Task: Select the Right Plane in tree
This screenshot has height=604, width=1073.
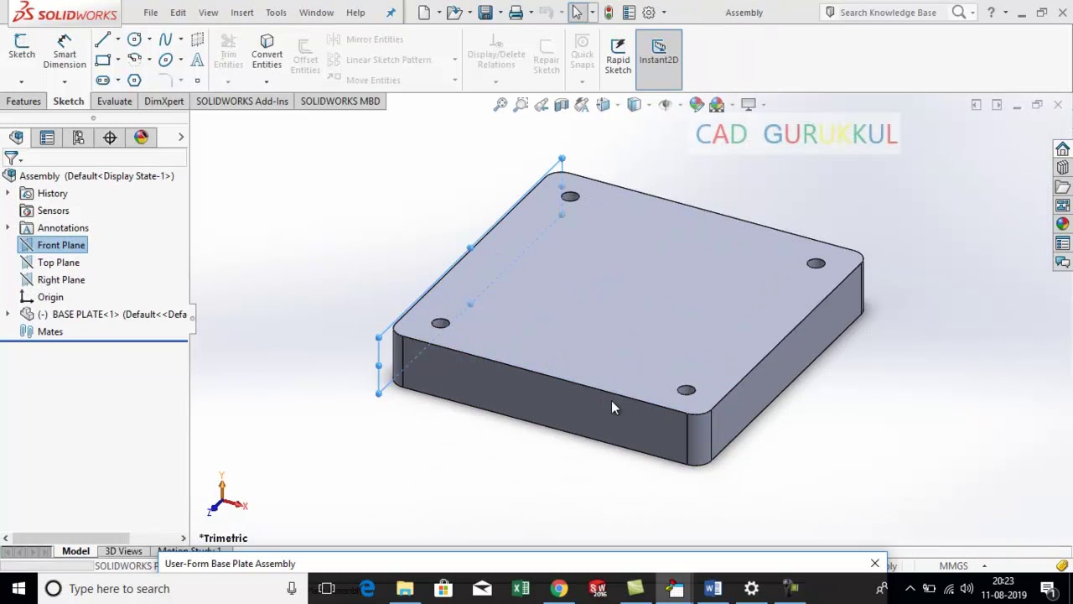Action: click(x=60, y=280)
